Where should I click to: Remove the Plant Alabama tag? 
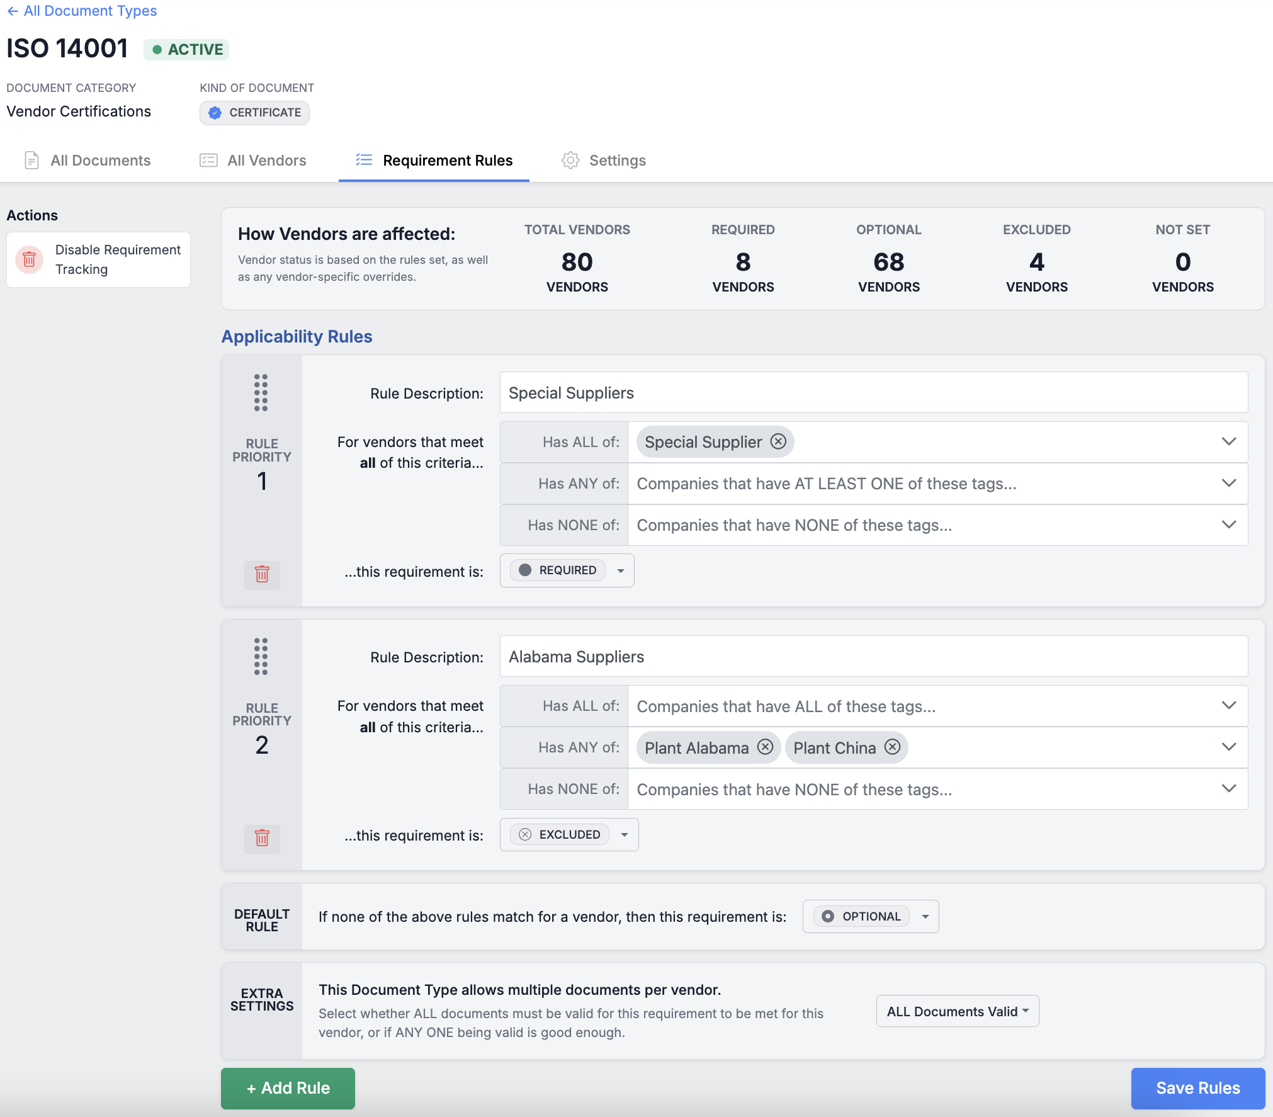(765, 747)
